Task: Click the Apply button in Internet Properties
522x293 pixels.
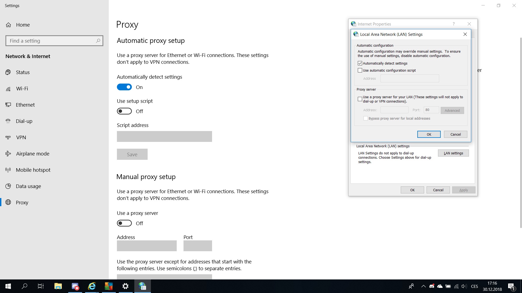Action: pos(464,190)
